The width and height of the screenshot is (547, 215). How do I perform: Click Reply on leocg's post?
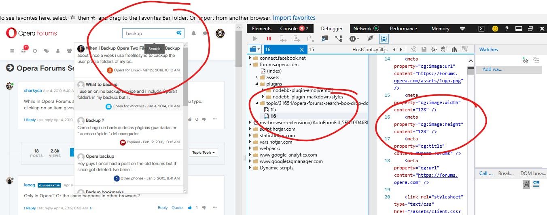[x=163, y=208]
